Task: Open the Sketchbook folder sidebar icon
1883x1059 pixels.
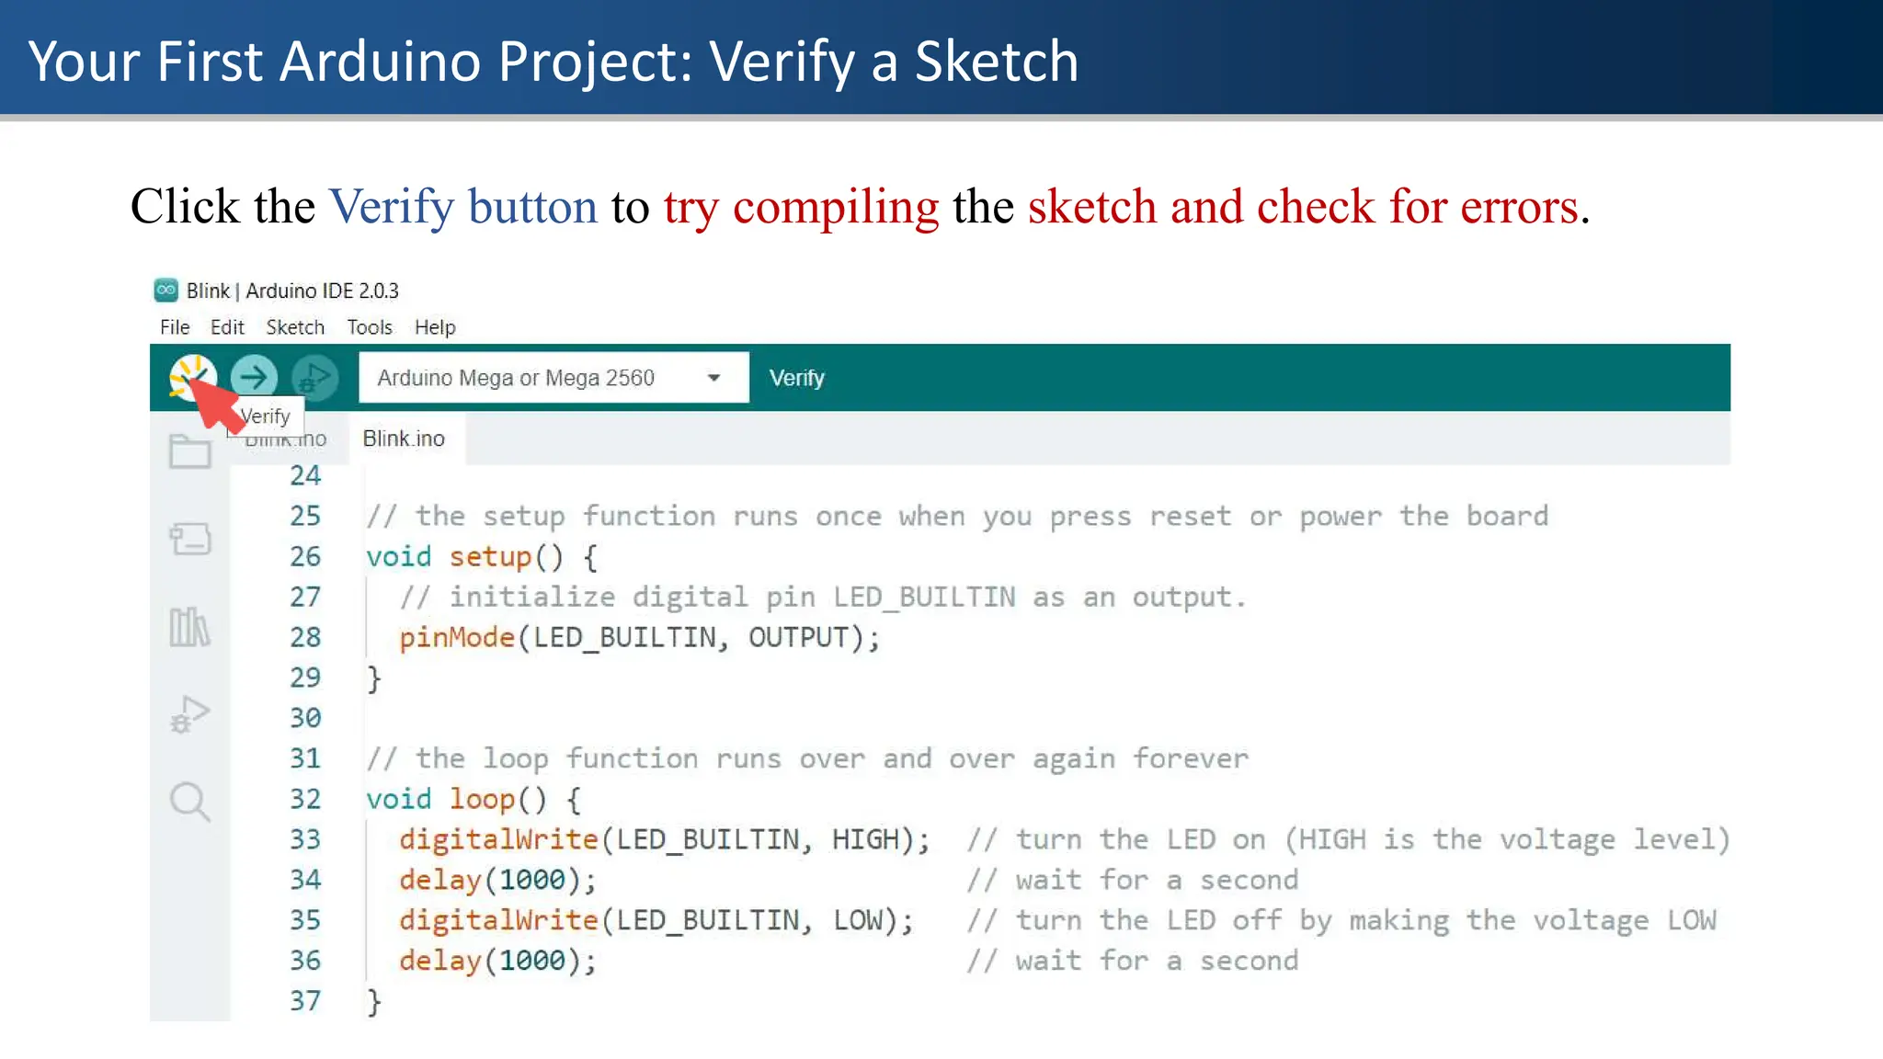Action: [190, 451]
